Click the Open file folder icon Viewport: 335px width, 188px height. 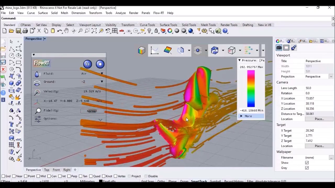tap(11, 31)
